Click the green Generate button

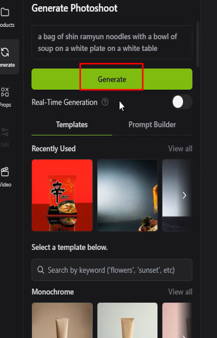112,79
